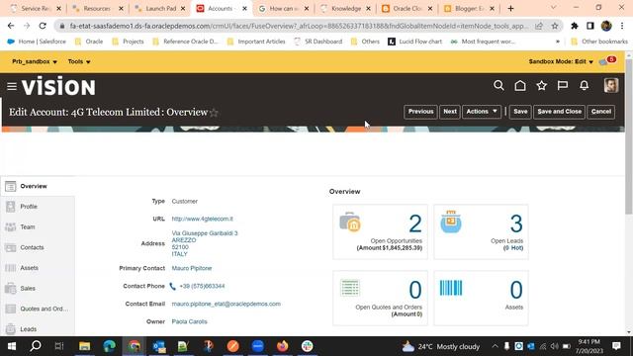Image resolution: width=633 pixels, height=356 pixels.
Task: Click the +39 contact phone number link
Action: point(202,286)
